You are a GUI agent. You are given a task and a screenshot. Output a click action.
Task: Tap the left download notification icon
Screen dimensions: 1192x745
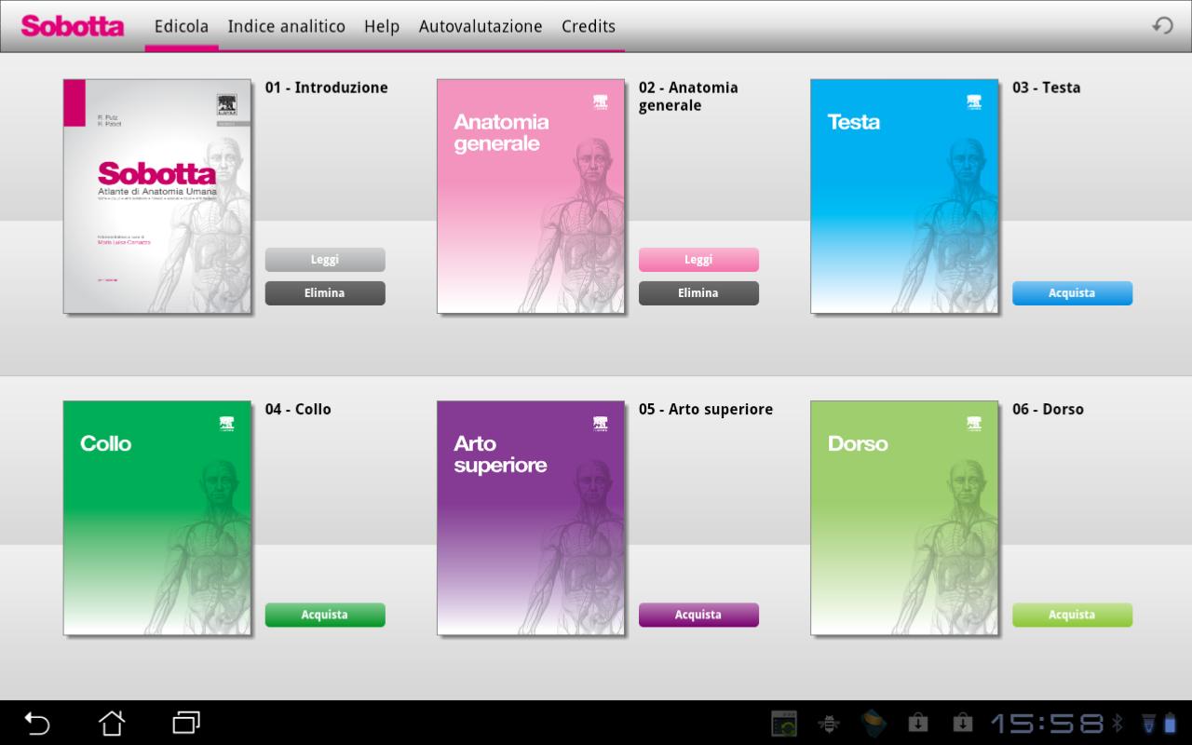(917, 723)
